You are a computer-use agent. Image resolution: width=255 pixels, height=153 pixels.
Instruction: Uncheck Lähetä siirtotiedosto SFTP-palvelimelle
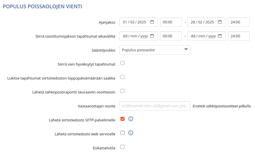(123, 119)
